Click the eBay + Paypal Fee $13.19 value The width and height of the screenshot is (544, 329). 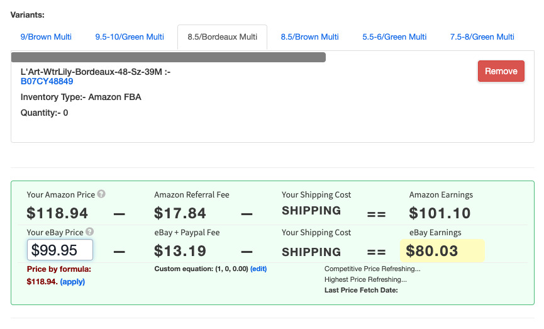[x=180, y=251]
